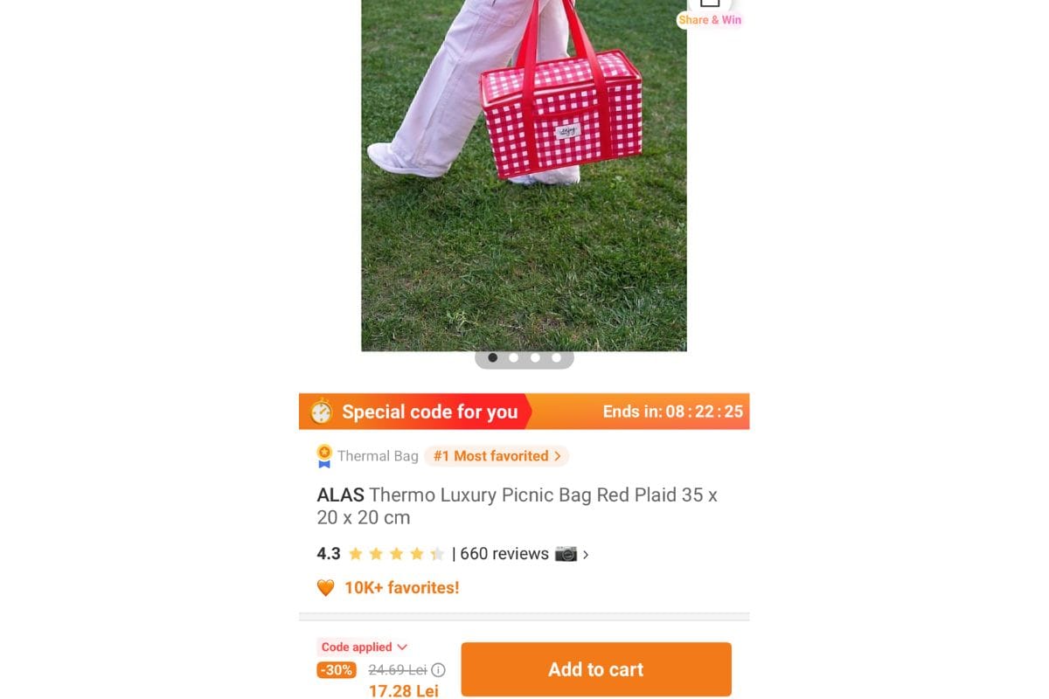
Task: Open #1 Most favorited ranking chevron
Action: point(557,456)
